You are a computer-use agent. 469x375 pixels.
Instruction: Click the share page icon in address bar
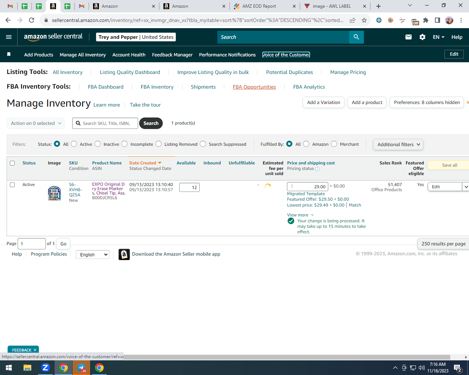click(352, 20)
